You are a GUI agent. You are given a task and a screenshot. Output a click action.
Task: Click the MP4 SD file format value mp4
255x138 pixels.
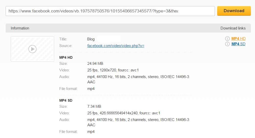91,132
